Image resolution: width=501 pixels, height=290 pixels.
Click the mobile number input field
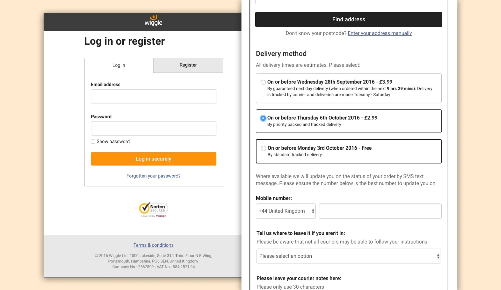380,211
